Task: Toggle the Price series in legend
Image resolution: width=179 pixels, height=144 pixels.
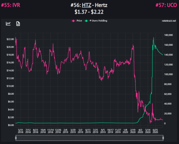Action: 77,21
